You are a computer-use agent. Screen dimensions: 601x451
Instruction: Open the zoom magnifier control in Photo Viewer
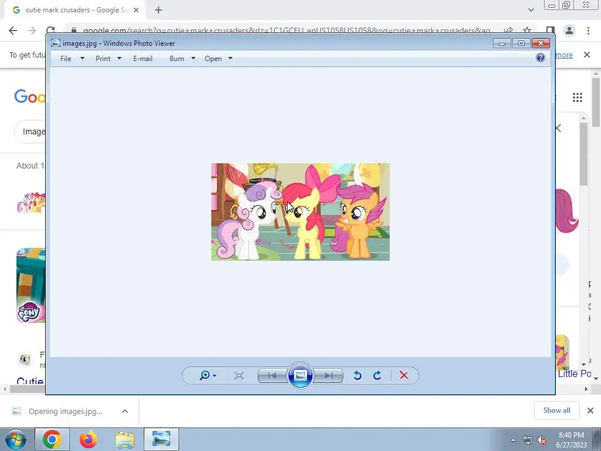(208, 375)
